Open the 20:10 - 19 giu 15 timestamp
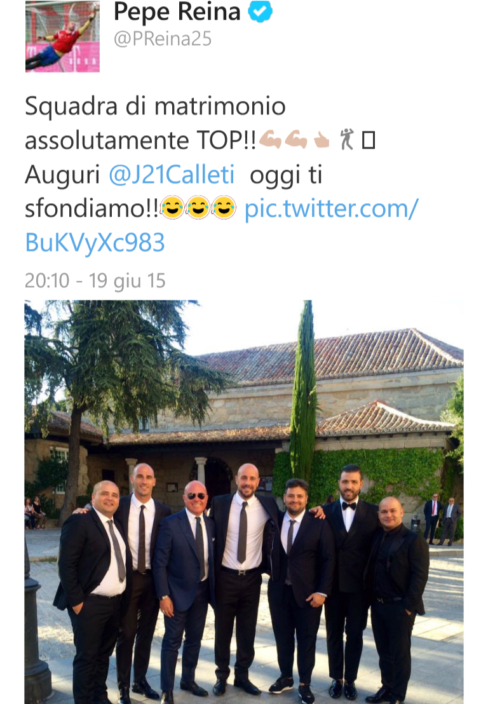Screen dimensions: 488x704 coord(95,281)
